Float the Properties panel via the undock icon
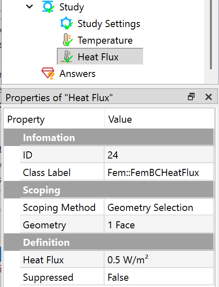The image size is (219, 287). point(191,96)
